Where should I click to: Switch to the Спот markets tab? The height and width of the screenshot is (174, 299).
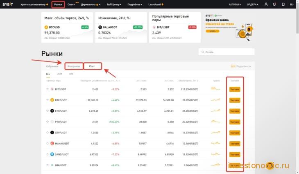[92, 66]
